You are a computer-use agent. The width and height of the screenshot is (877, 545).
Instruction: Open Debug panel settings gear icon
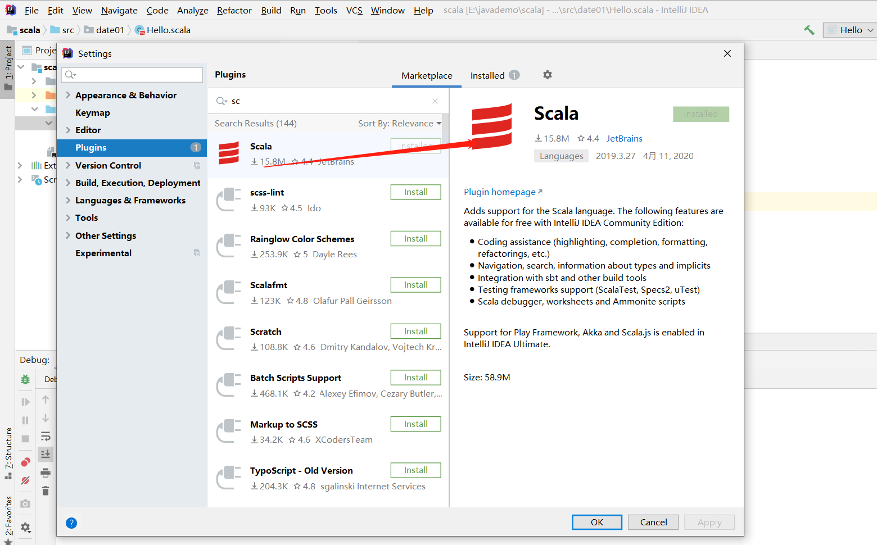pyautogui.click(x=25, y=527)
